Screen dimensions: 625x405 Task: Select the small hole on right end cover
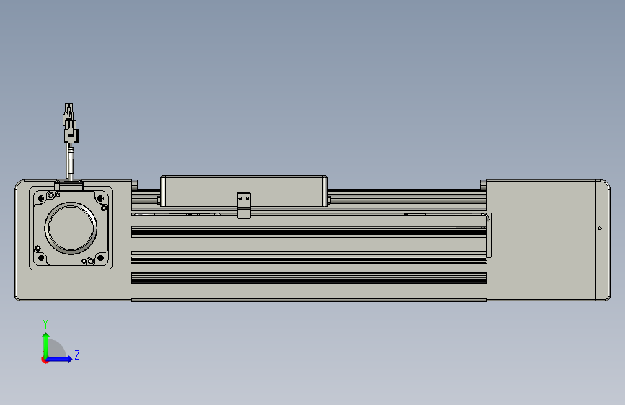tap(600, 228)
